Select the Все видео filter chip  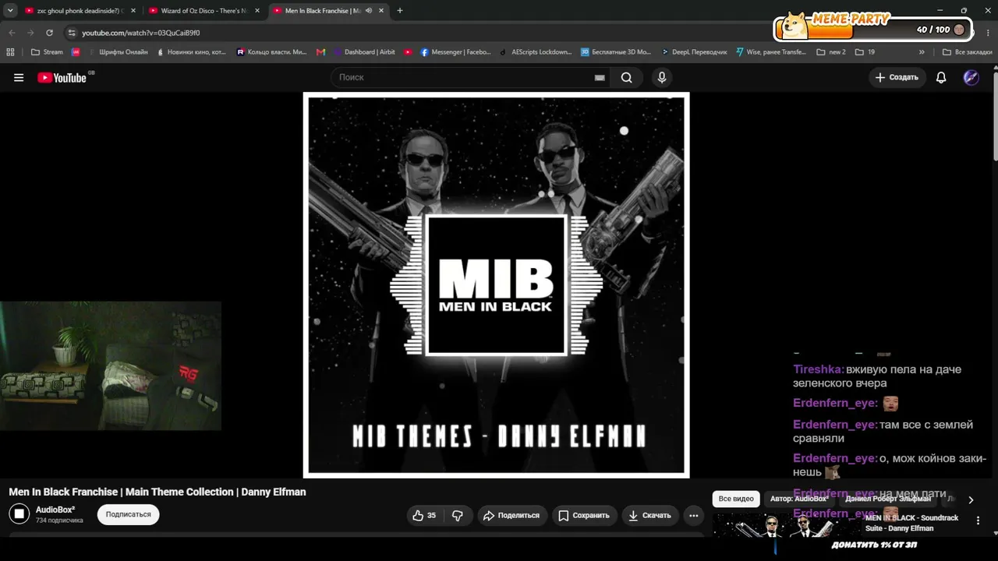pyautogui.click(x=736, y=499)
